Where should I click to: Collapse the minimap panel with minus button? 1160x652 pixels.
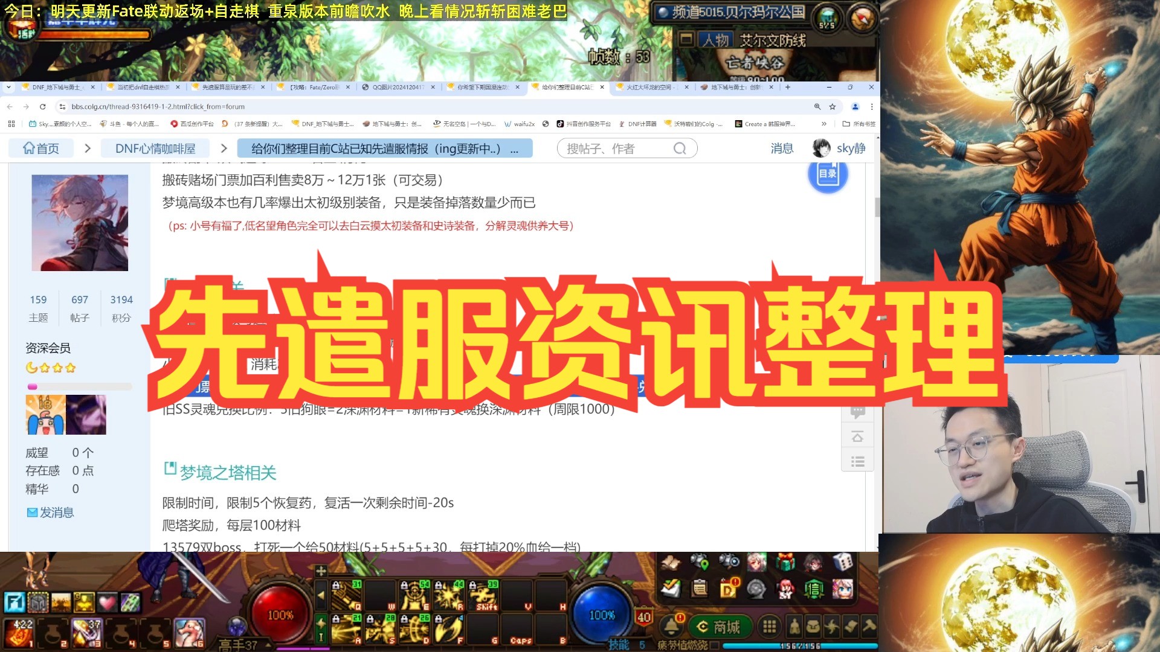coord(686,40)
